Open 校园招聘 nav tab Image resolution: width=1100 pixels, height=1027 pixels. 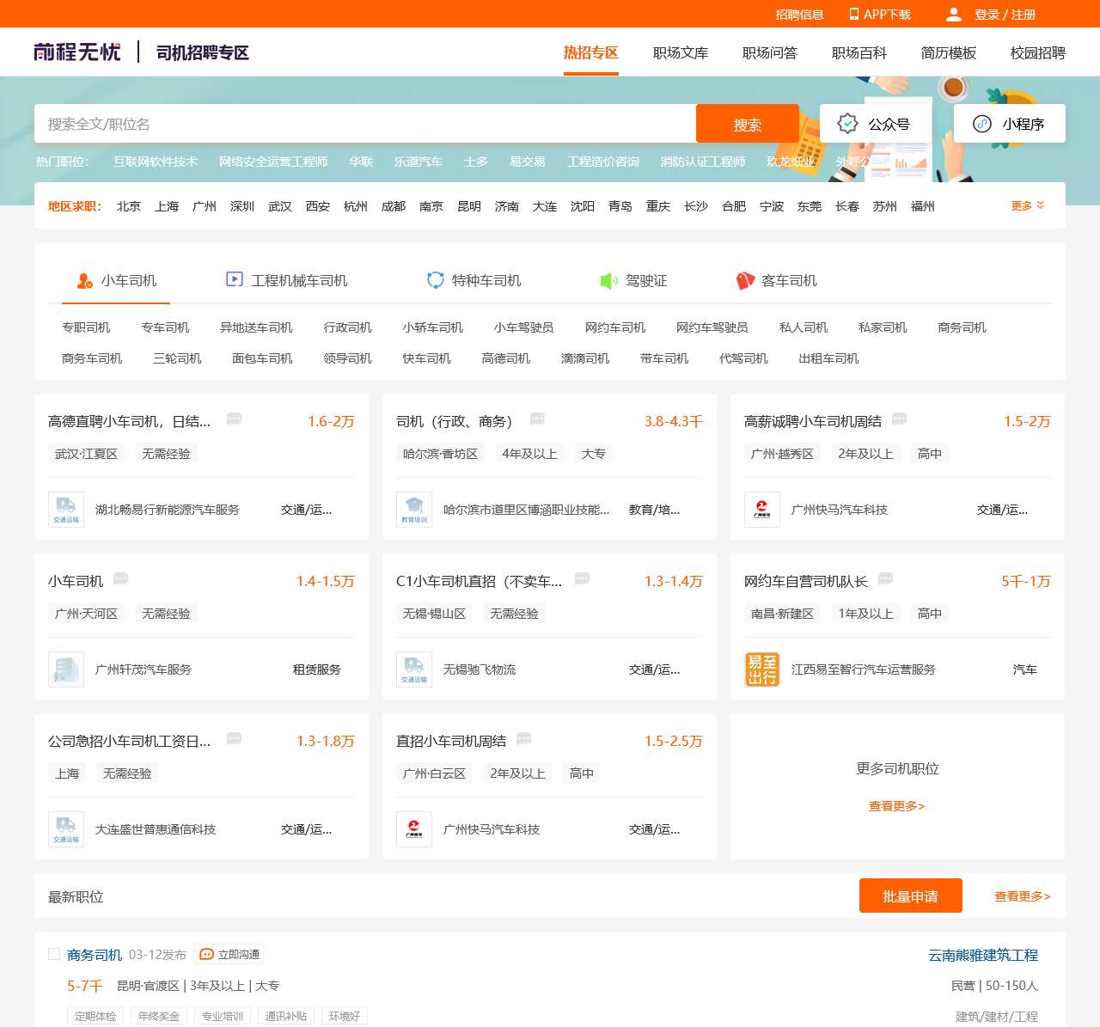tap(1038, 52)
